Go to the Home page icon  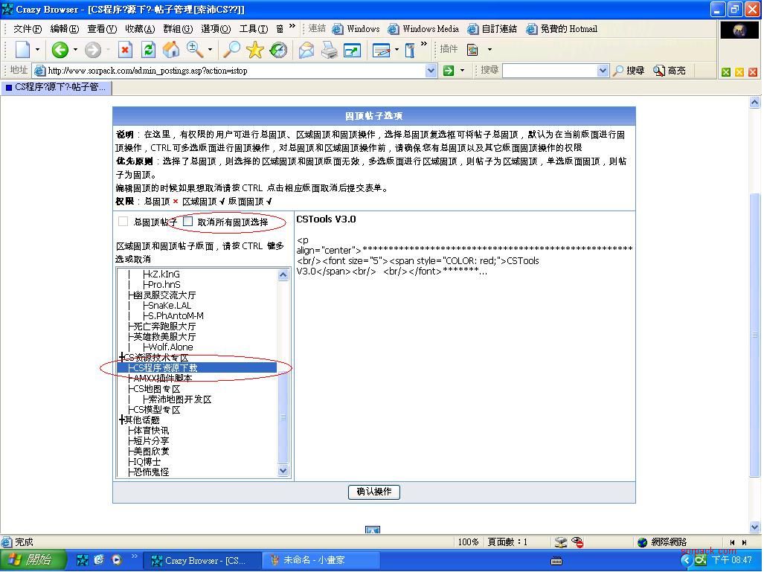pos(171,50)
